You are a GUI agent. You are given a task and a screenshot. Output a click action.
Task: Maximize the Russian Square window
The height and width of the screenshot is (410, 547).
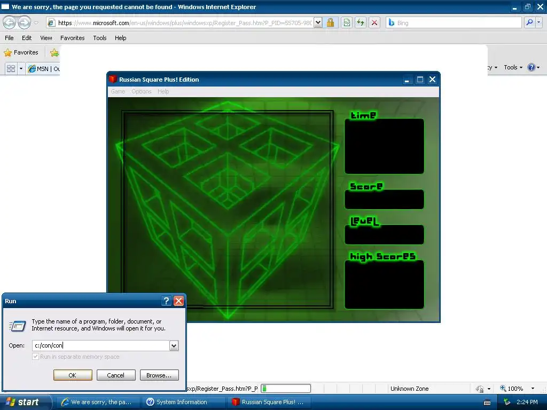pyautogui.click(x=420, y=80)
